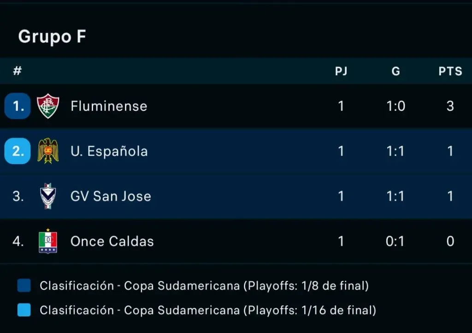Click the PJ column header

coord(341,71)
